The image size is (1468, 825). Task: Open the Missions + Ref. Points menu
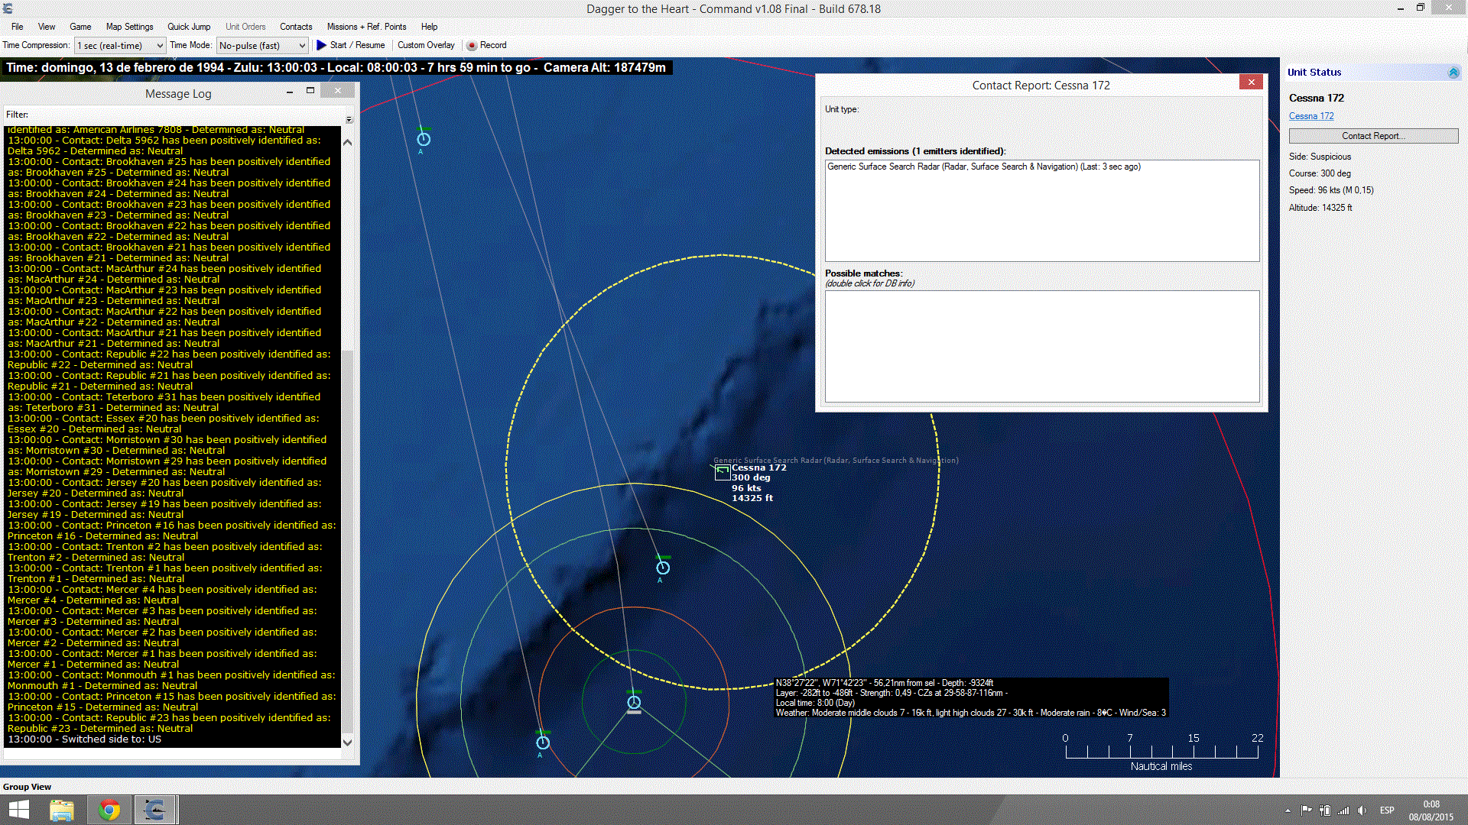366,27
